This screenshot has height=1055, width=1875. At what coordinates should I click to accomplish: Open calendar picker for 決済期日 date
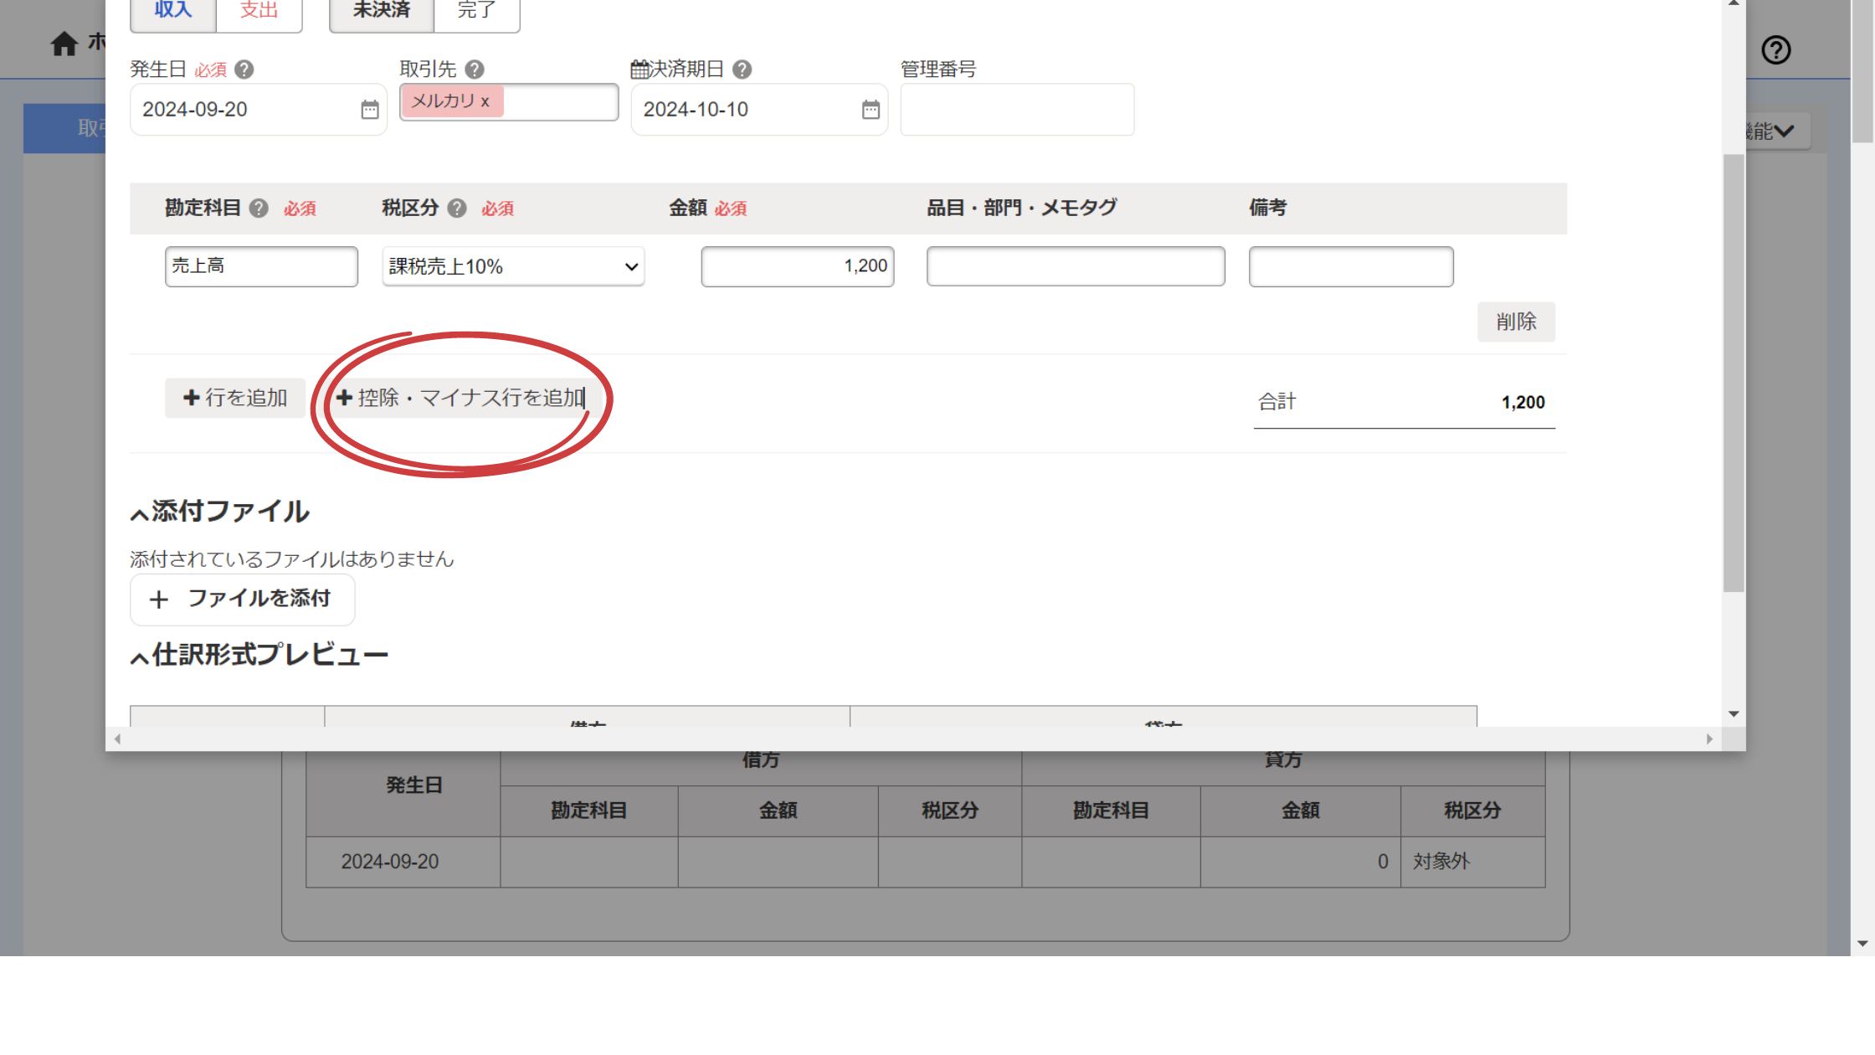pyautogui.click(x=871, y=110)
